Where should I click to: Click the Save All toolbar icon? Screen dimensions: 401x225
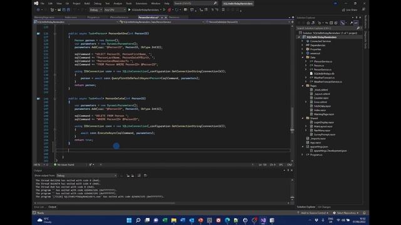point(68,10)
